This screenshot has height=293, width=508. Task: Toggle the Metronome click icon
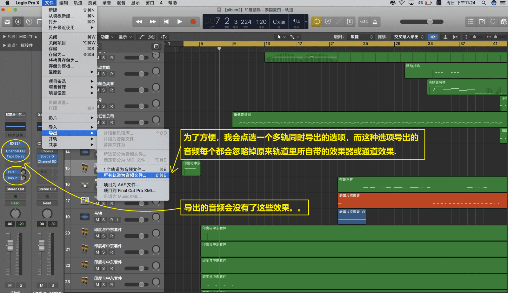pos(375,22)
